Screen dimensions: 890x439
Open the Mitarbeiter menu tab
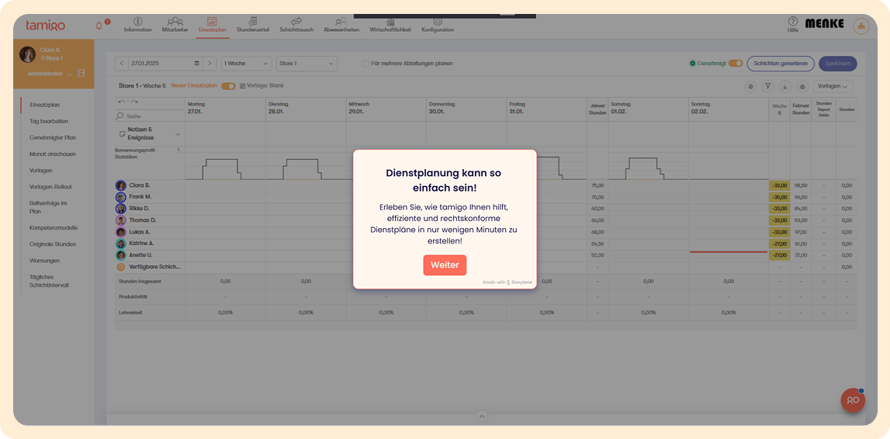click(x=175, y=25)
